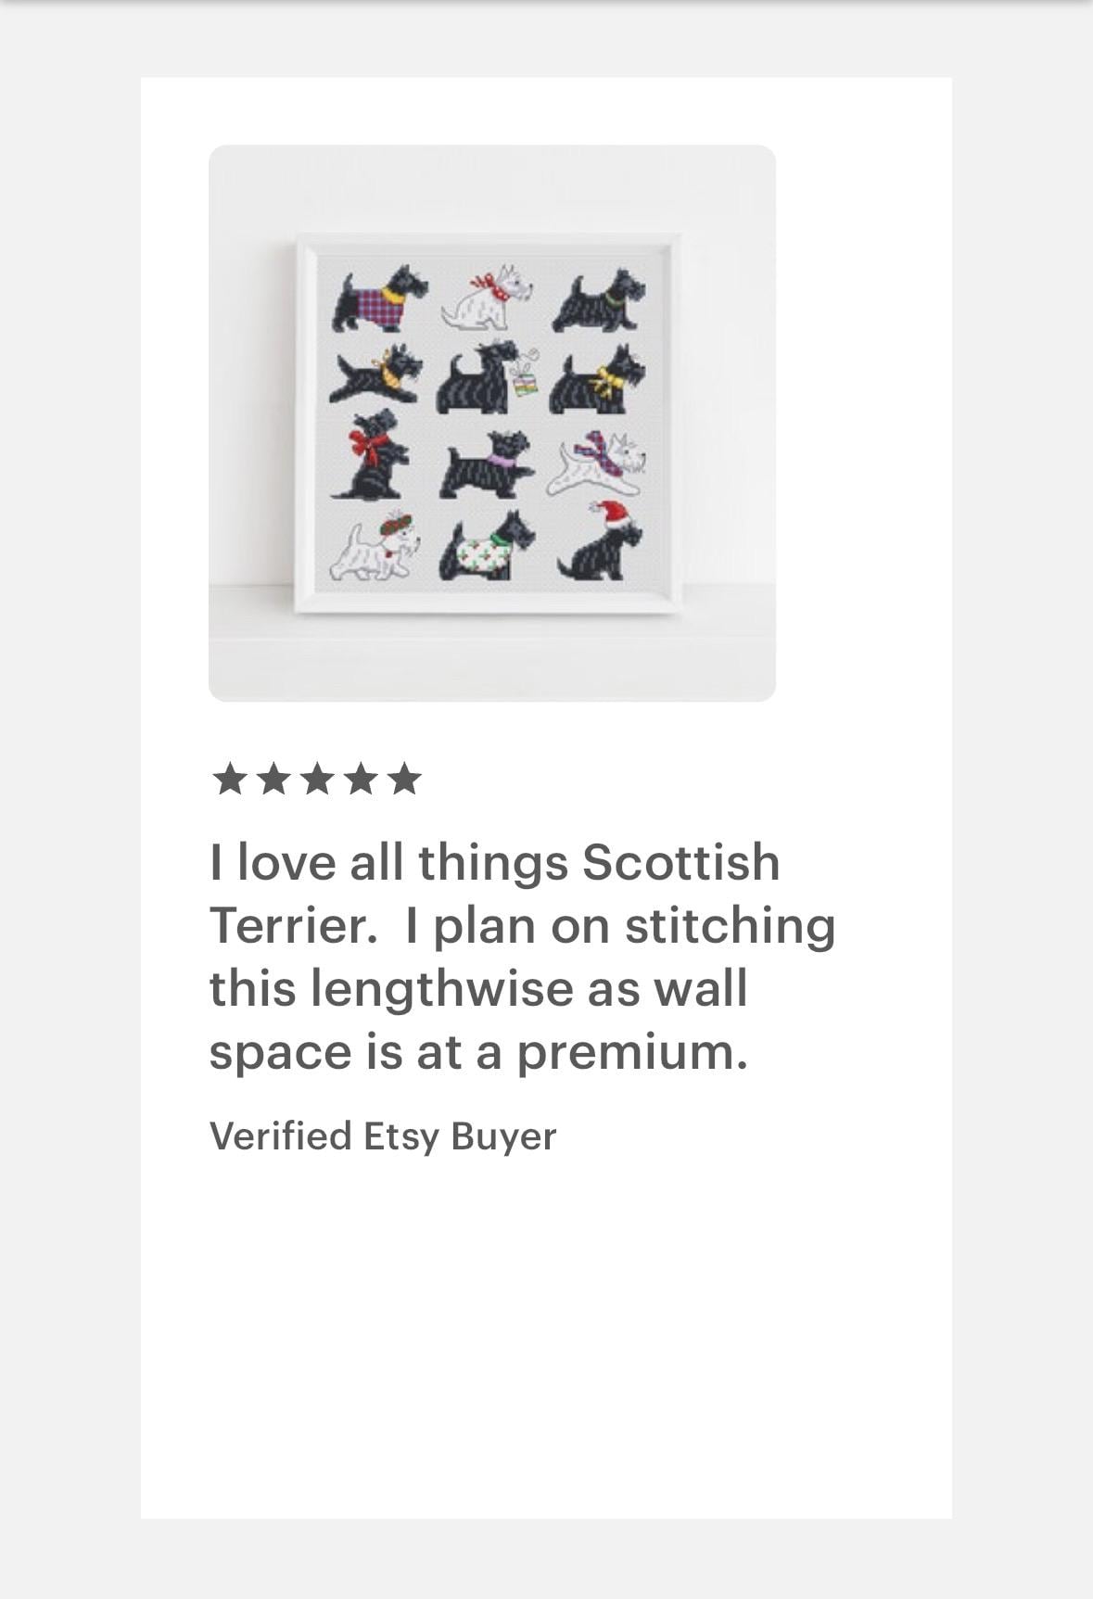The height and width of the screenshot is (1599, 1093).
Task: Click the first review star
Action: [228, 780]
